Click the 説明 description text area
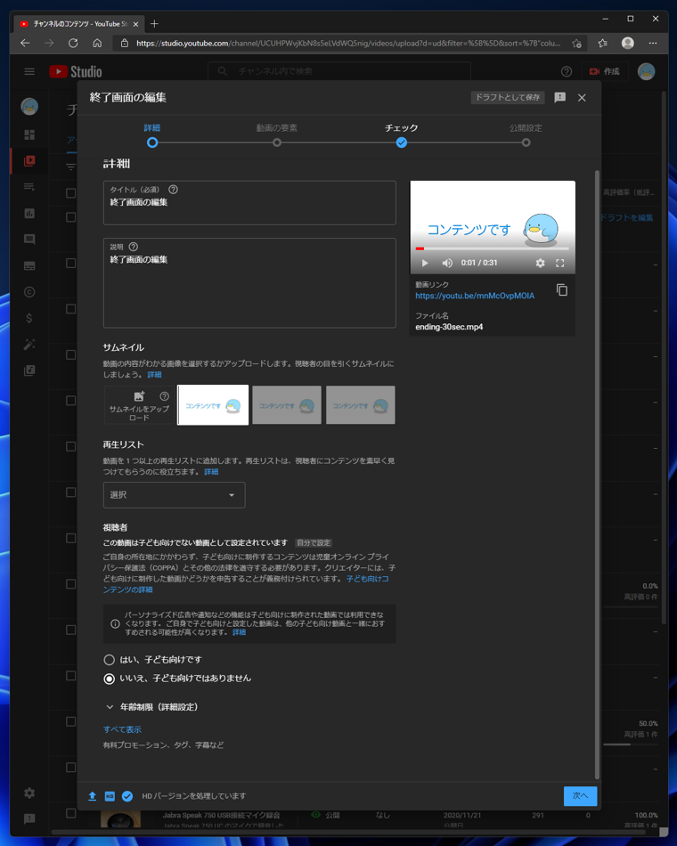Image resolution: width=677 pixels, height=846 pixels. point(249,282)
